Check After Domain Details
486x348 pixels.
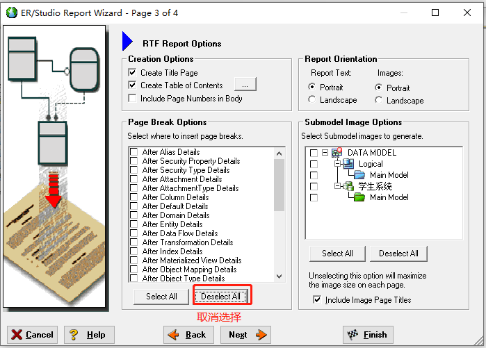pyautogui.click(x=134, y=215)
